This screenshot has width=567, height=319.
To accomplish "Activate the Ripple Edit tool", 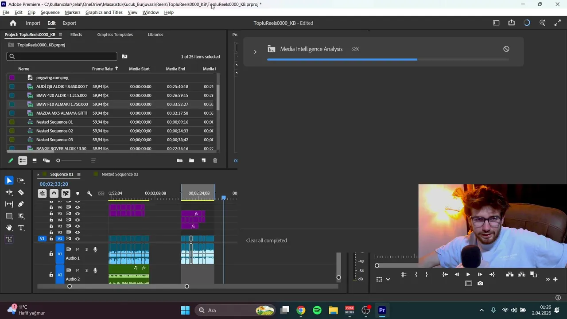I will [9, 192].
